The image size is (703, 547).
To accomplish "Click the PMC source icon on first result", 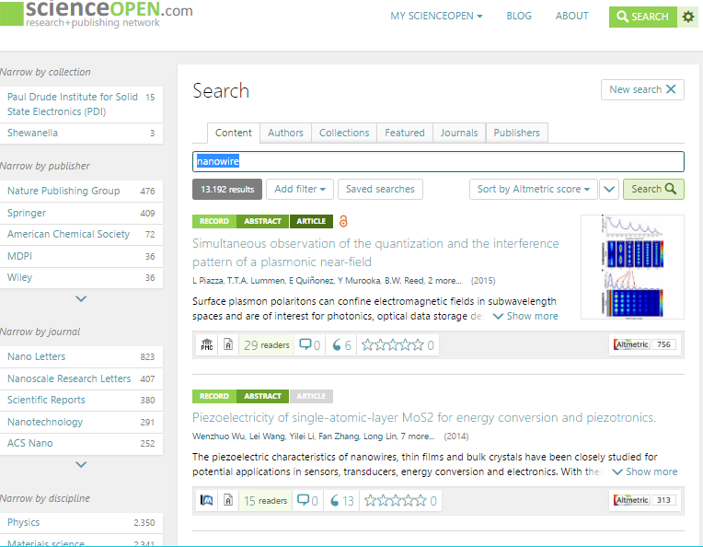I will pyautogui.click(x=207, y=344).
